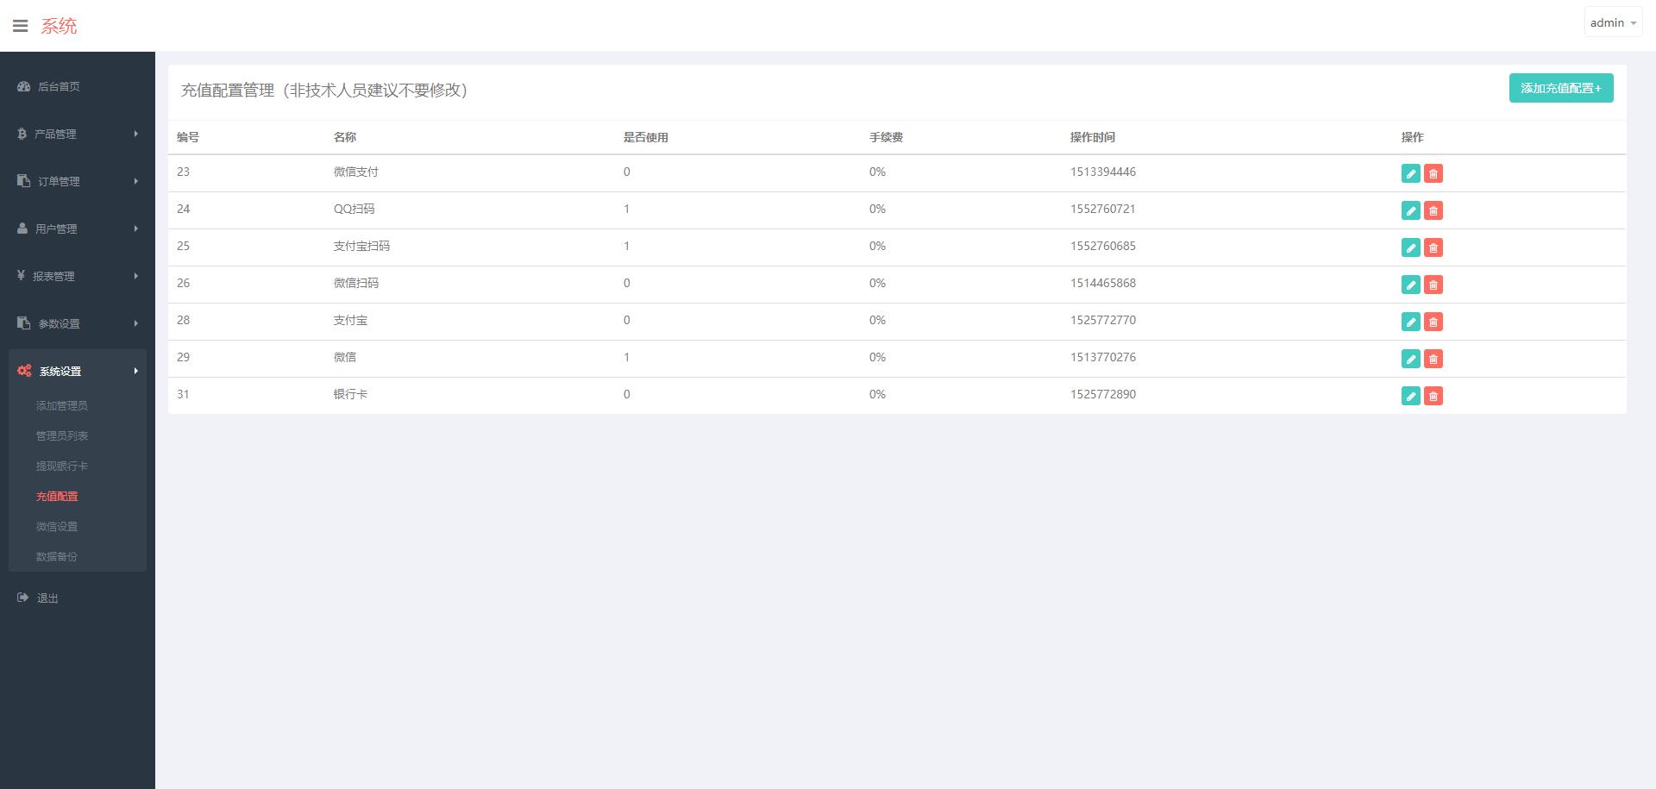This screenshot has height=789, width=1656.
Task: Click the 后台首页 dashboard icon
Action: coord(24,86)
